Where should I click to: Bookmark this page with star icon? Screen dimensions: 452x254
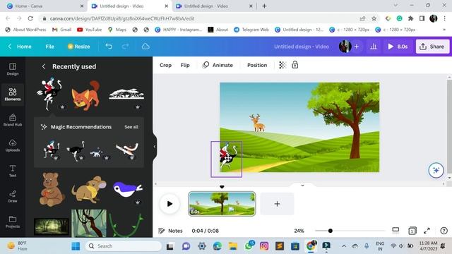(x=374, y=18)
